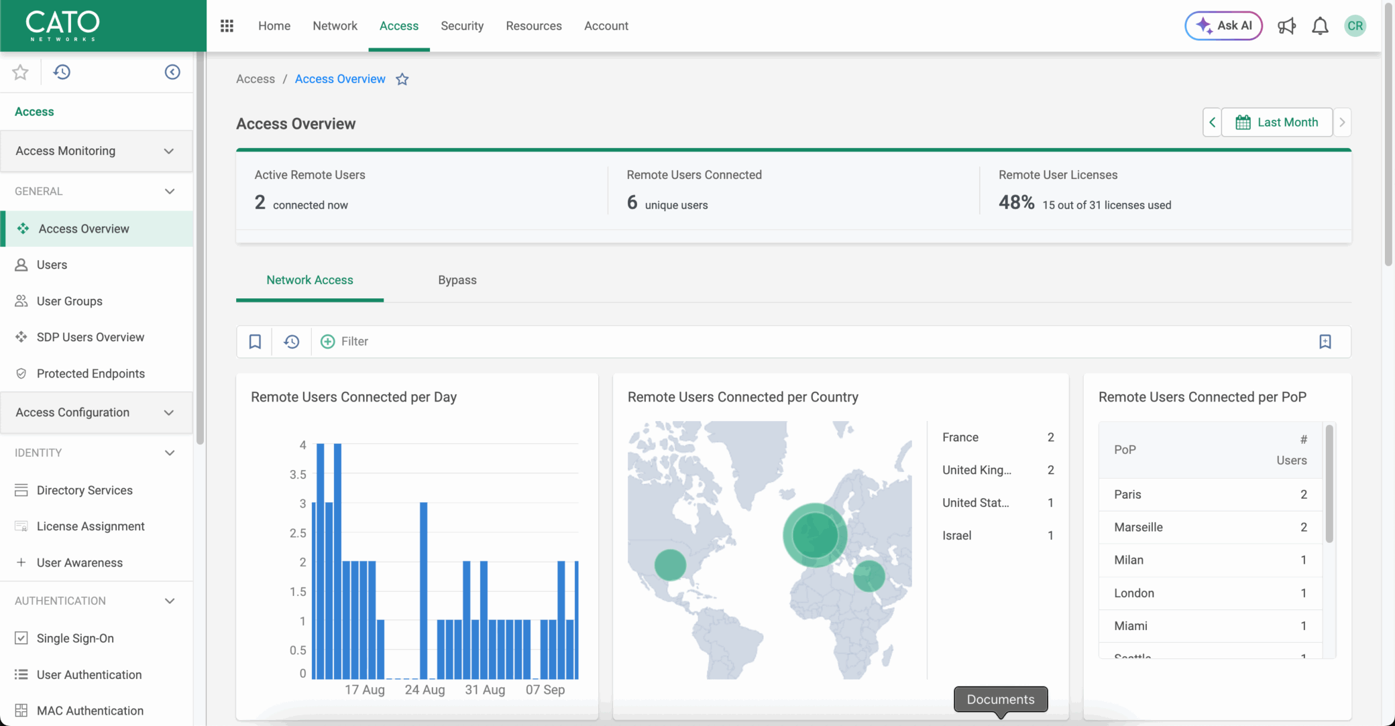Collapse the GENERAL section chevron

pos(170,192)
